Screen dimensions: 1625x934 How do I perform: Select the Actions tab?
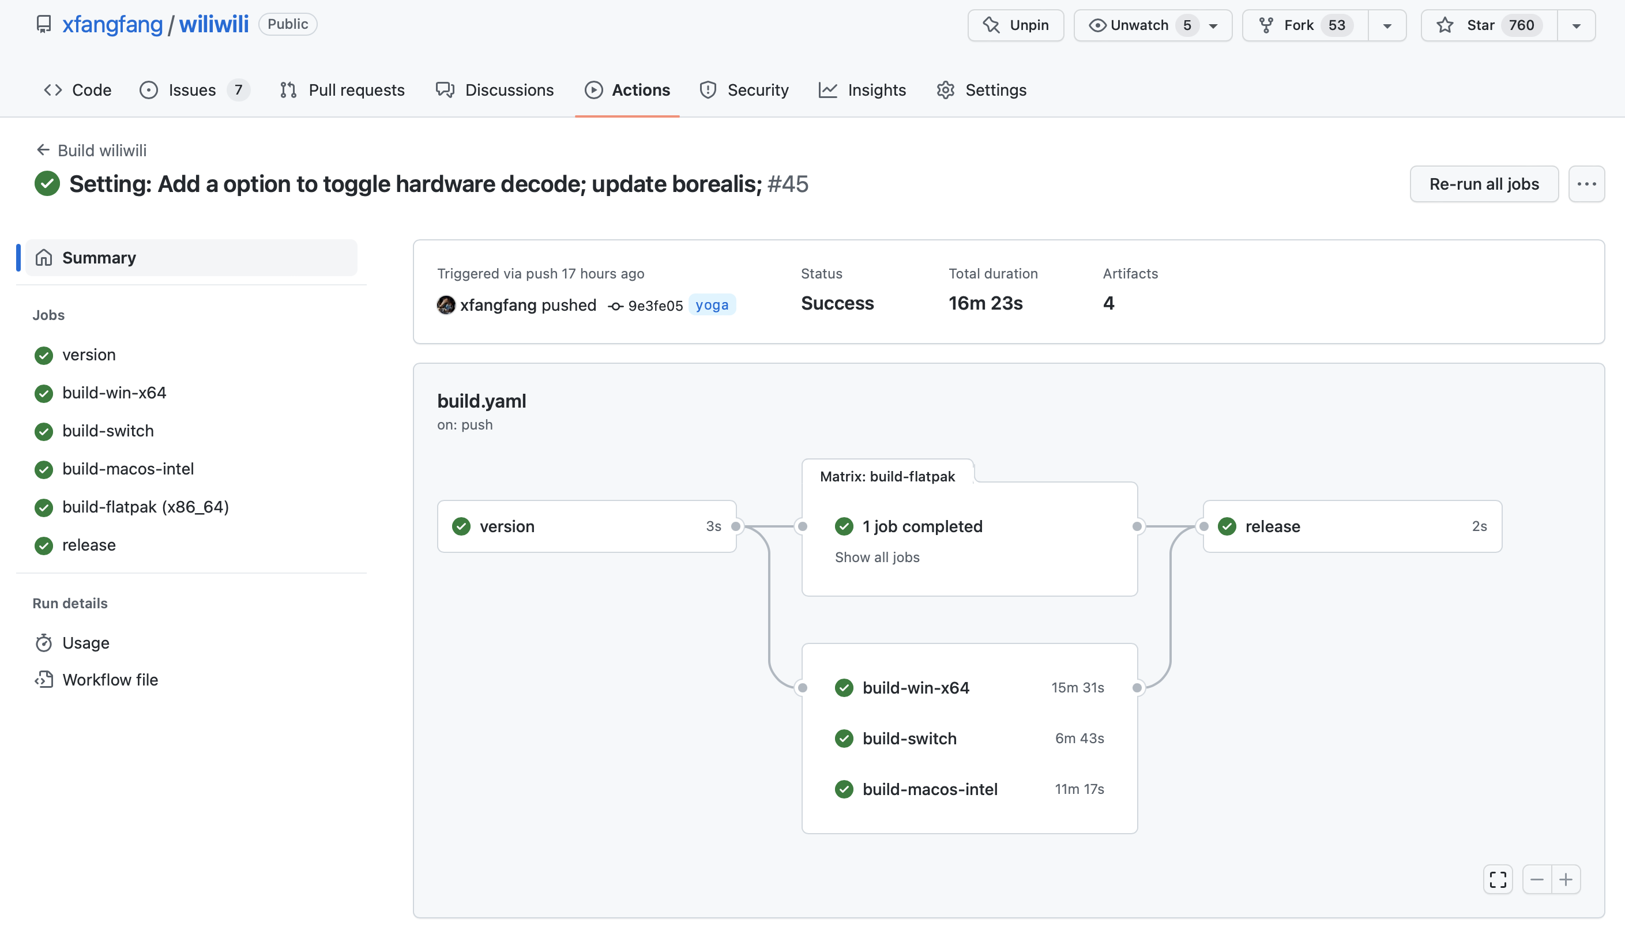point(627,90)
